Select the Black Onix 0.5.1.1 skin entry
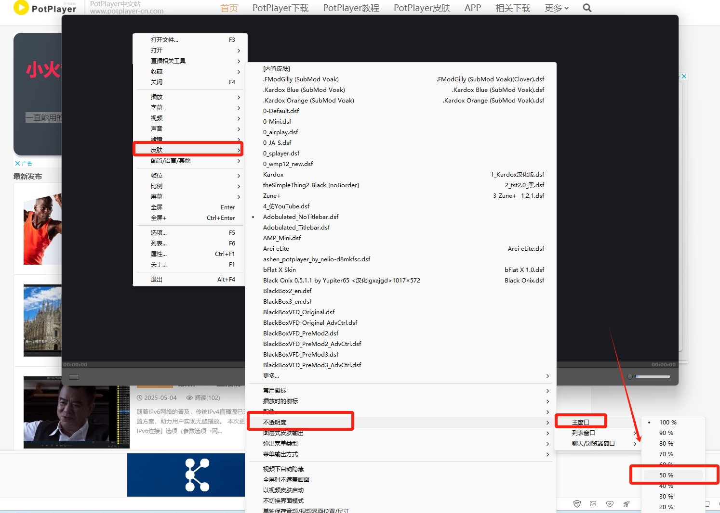Viewport: 720px width, 513px height. click(400, 281)
